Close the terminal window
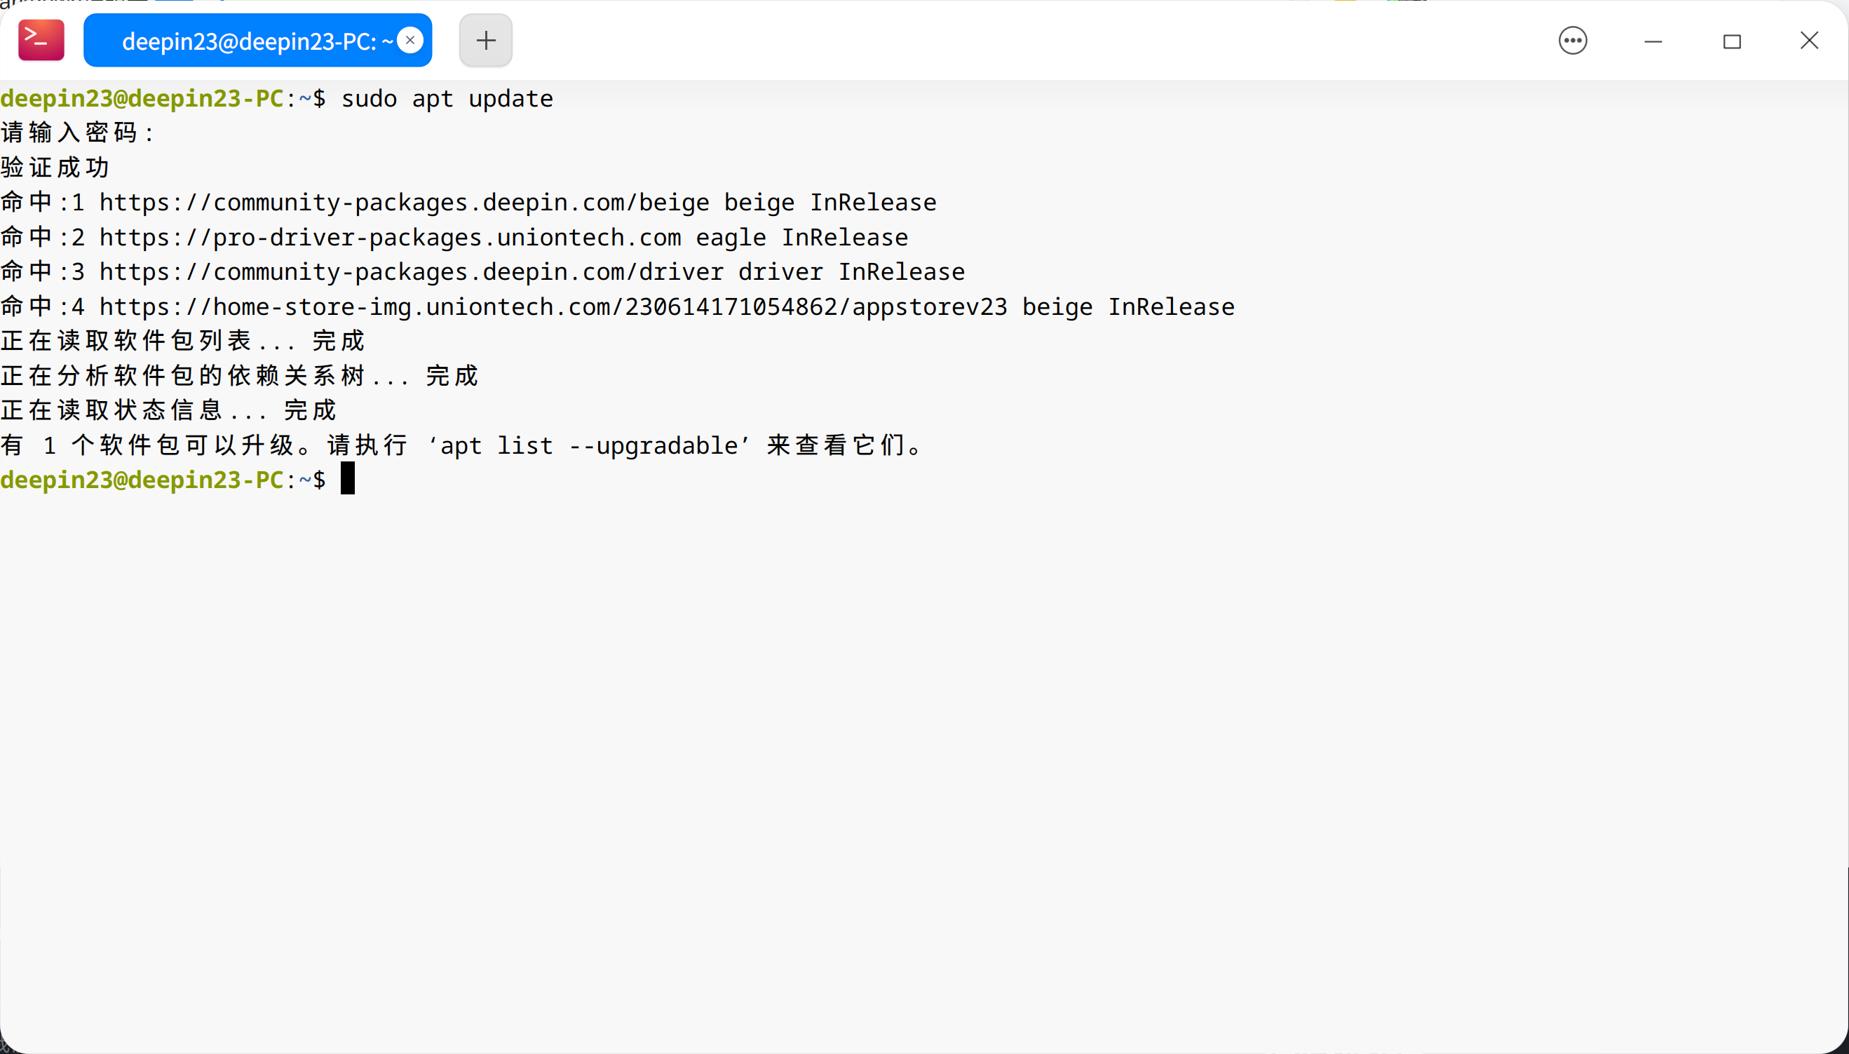The width and height of the screenshot is (1849, 1054). (x=1809, y=41)
